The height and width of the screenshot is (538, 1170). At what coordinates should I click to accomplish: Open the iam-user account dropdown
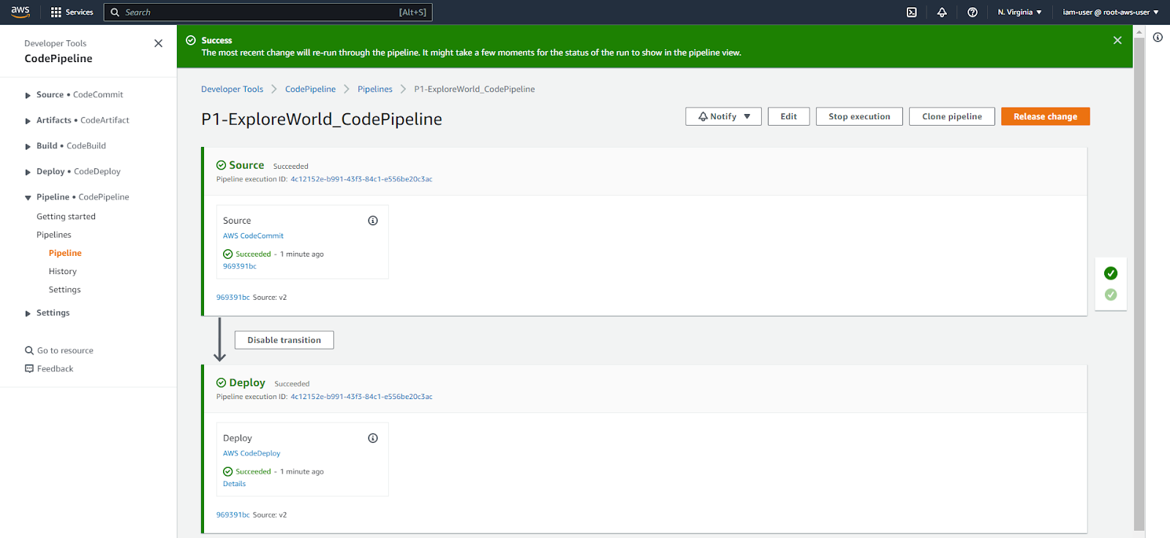pyautogui.click(x=1111, y=12)
